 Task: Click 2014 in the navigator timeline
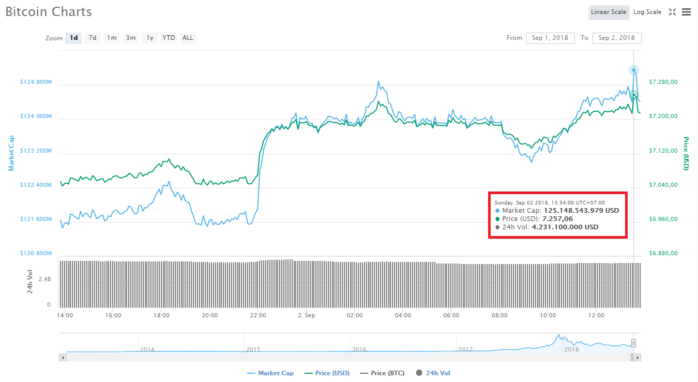pos(147,349)
